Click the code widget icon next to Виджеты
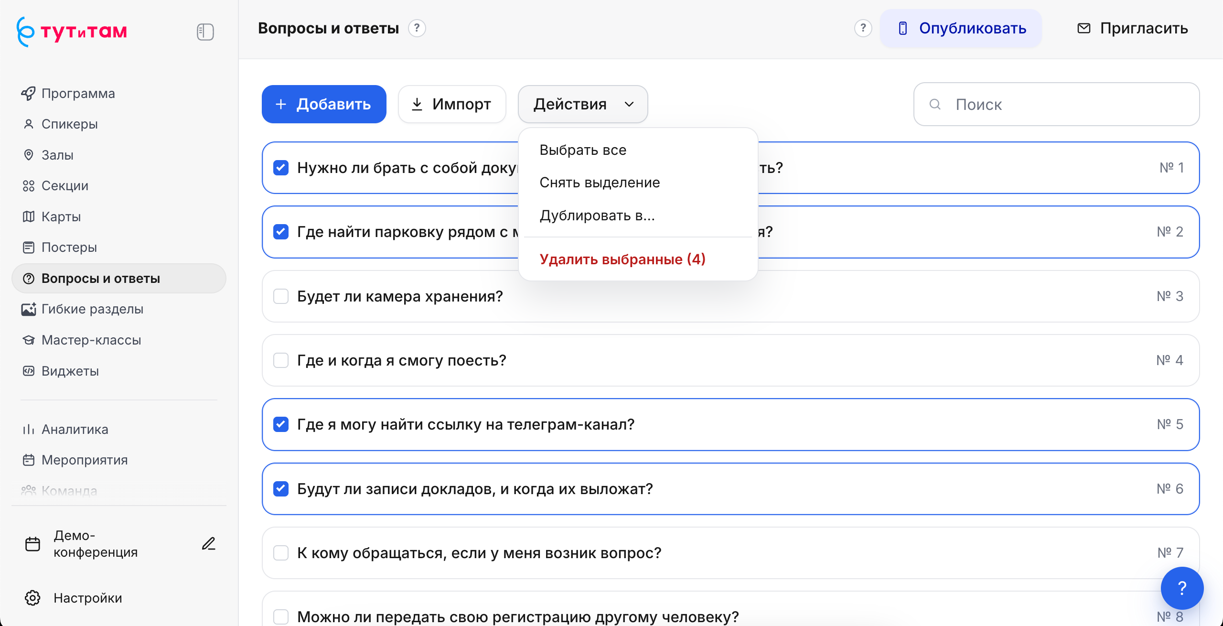1223x626 pixels. [29, 371]
